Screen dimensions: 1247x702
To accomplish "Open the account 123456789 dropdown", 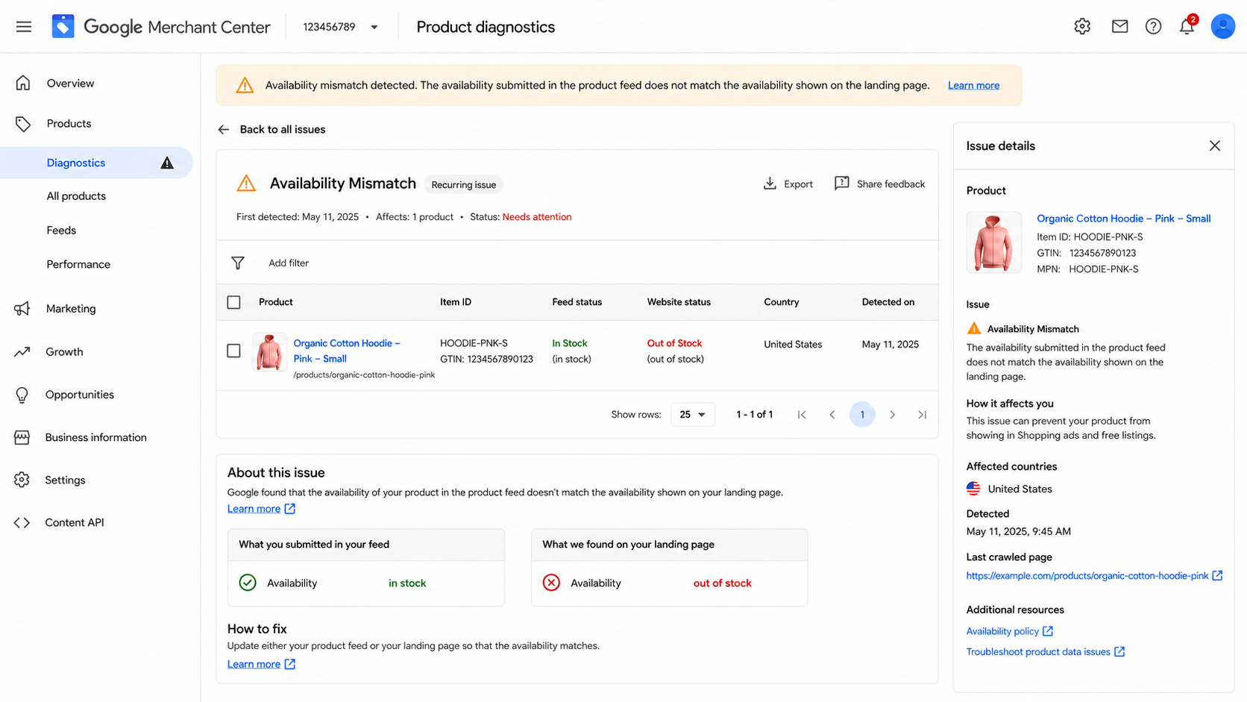I will coord(341,27).
